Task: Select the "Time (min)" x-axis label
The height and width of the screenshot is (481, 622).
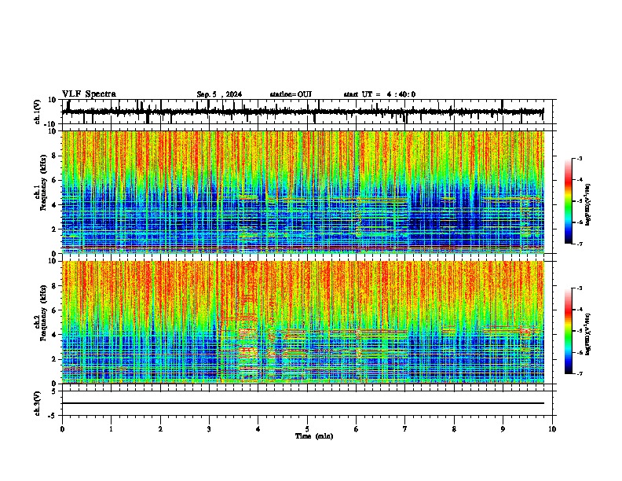Action: coord(314,436)
